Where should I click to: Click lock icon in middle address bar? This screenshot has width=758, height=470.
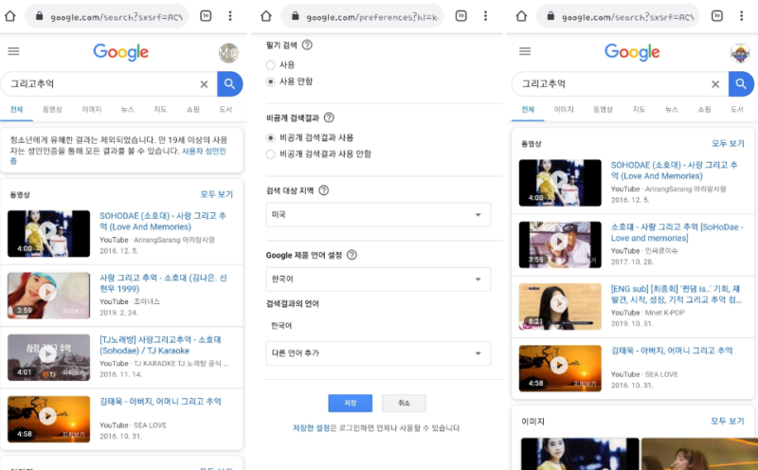click(295, 16)
